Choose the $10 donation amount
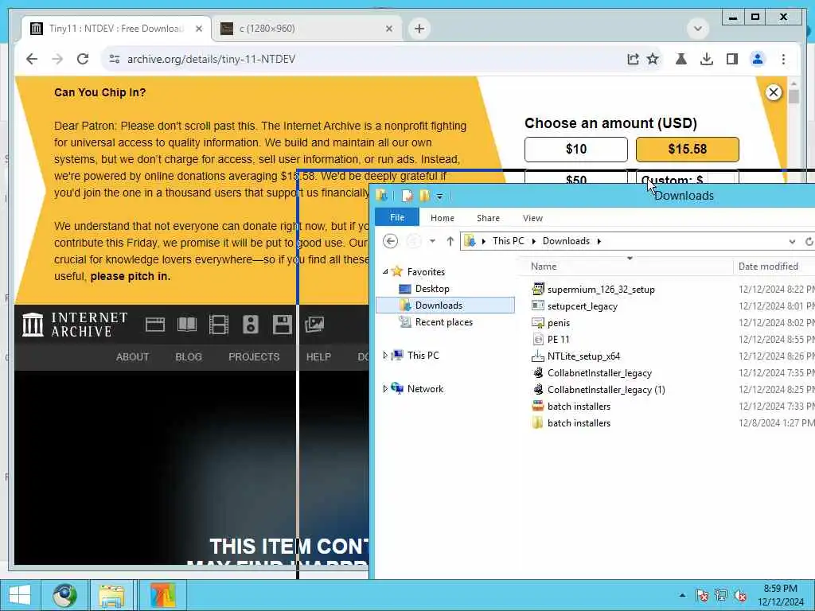This screenshot has height=611, width=815. pos(576,149)
